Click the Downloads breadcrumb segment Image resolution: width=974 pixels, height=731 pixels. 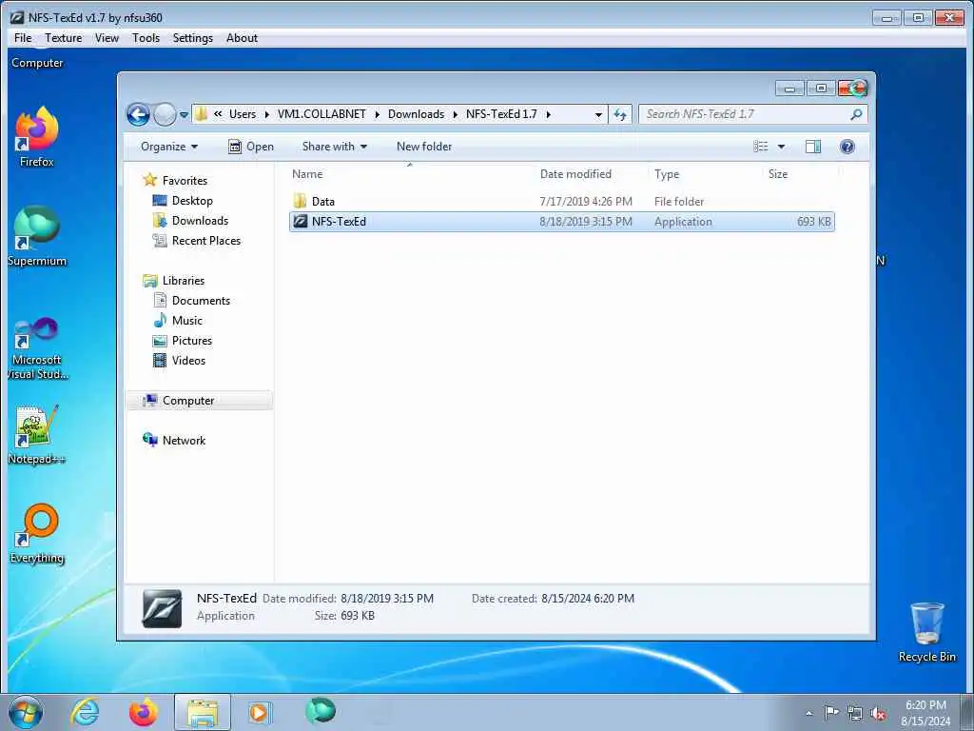point(417,114)
